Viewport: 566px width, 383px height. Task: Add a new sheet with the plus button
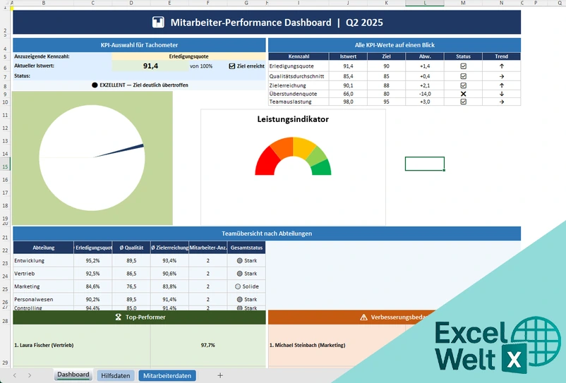click(219, 375)
